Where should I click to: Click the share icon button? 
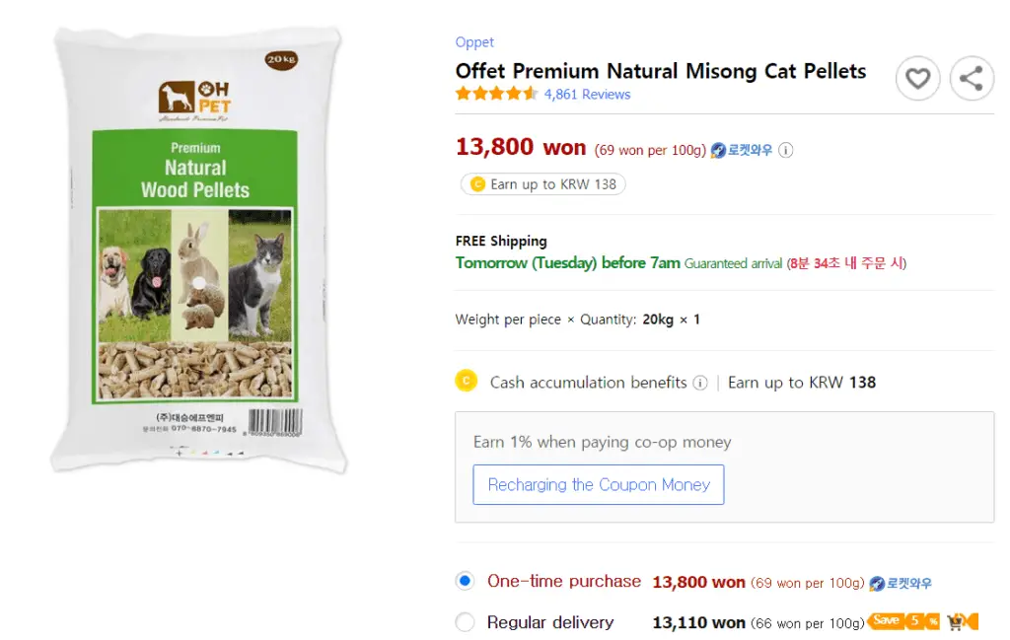click(x=972, y=79)
